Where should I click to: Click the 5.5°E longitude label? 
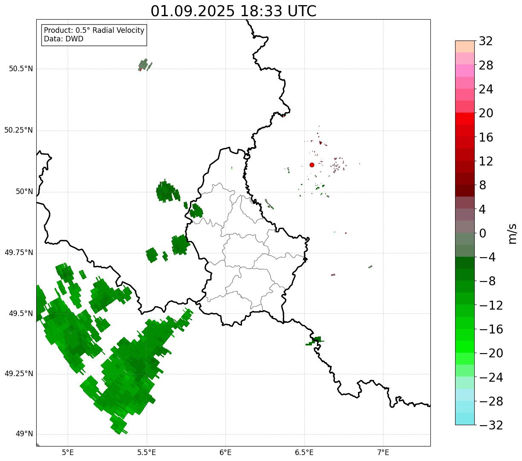[147, 452]
